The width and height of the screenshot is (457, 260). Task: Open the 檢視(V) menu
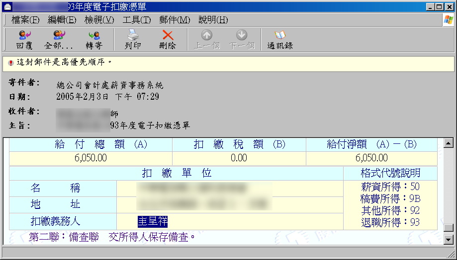(x=99, y=20)
